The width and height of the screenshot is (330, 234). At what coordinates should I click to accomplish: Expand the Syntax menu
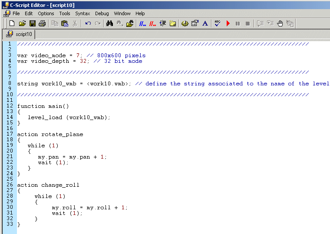[x=82, y=13]
